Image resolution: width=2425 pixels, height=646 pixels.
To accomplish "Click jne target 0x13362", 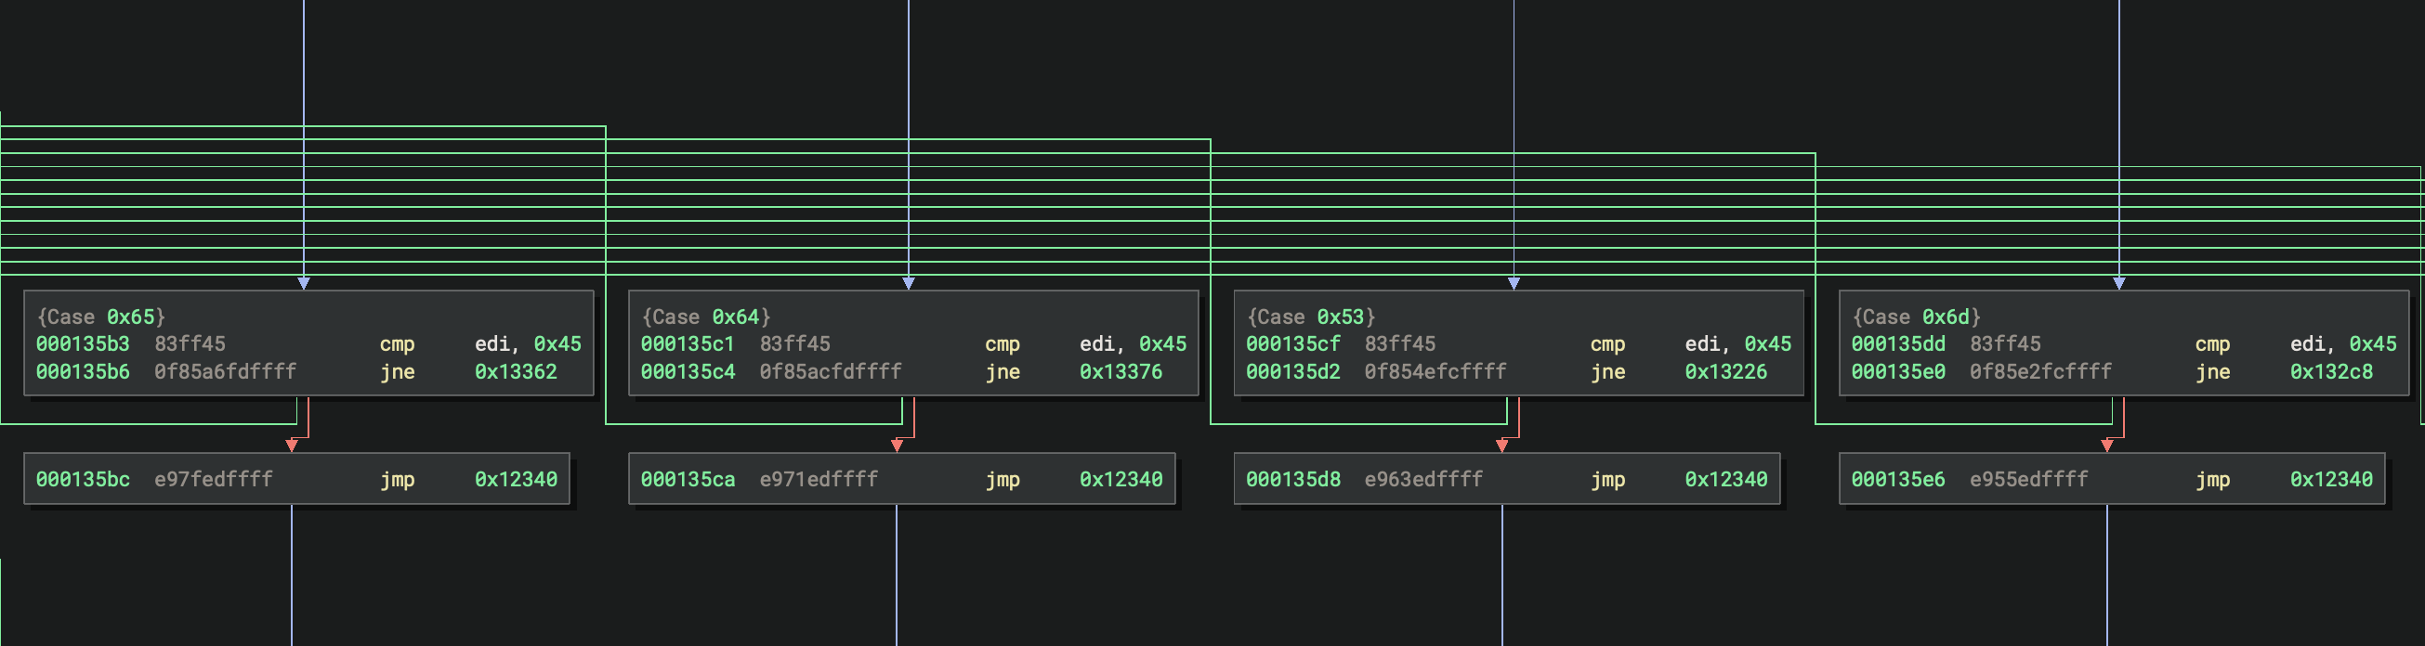I will (516, 371).
